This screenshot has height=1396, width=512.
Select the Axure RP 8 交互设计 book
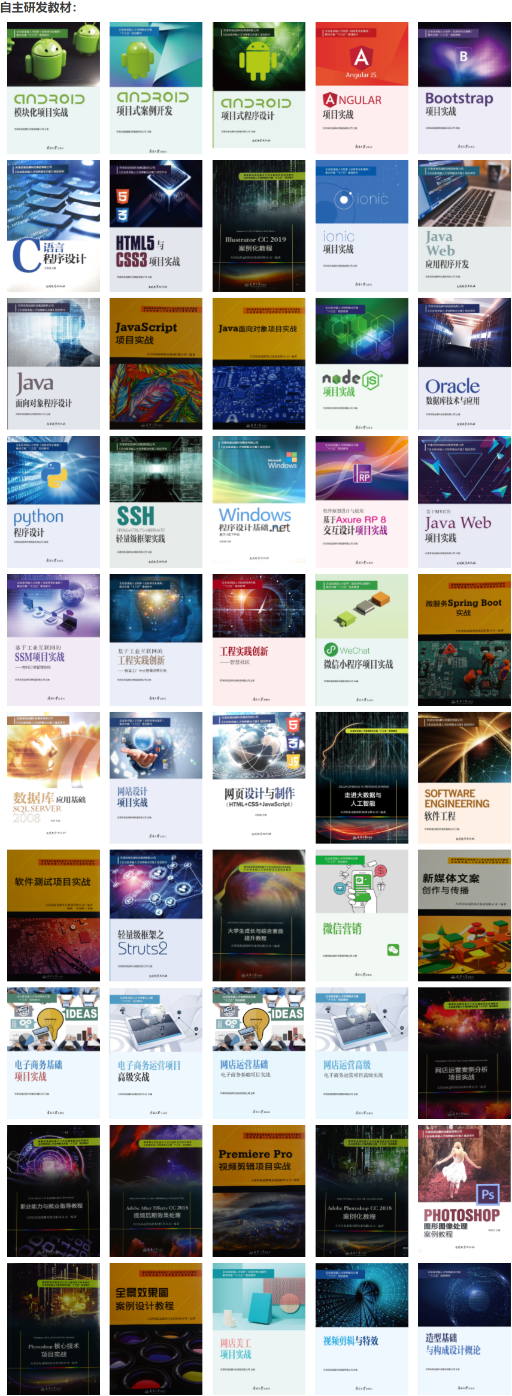pos(362,501)
